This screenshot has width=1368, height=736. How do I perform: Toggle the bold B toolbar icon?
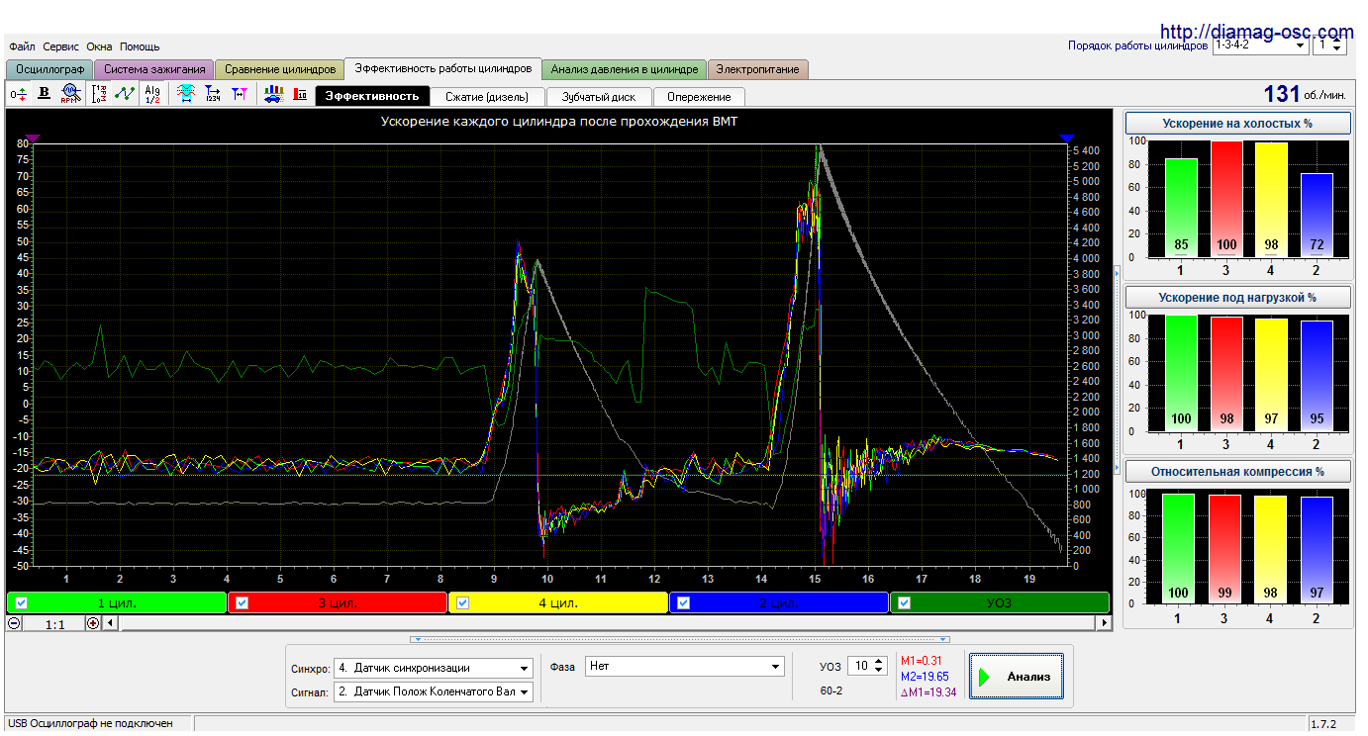tap(44, 94)
